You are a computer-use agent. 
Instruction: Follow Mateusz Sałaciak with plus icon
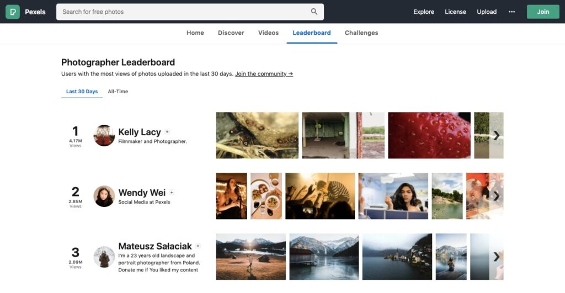198,246
